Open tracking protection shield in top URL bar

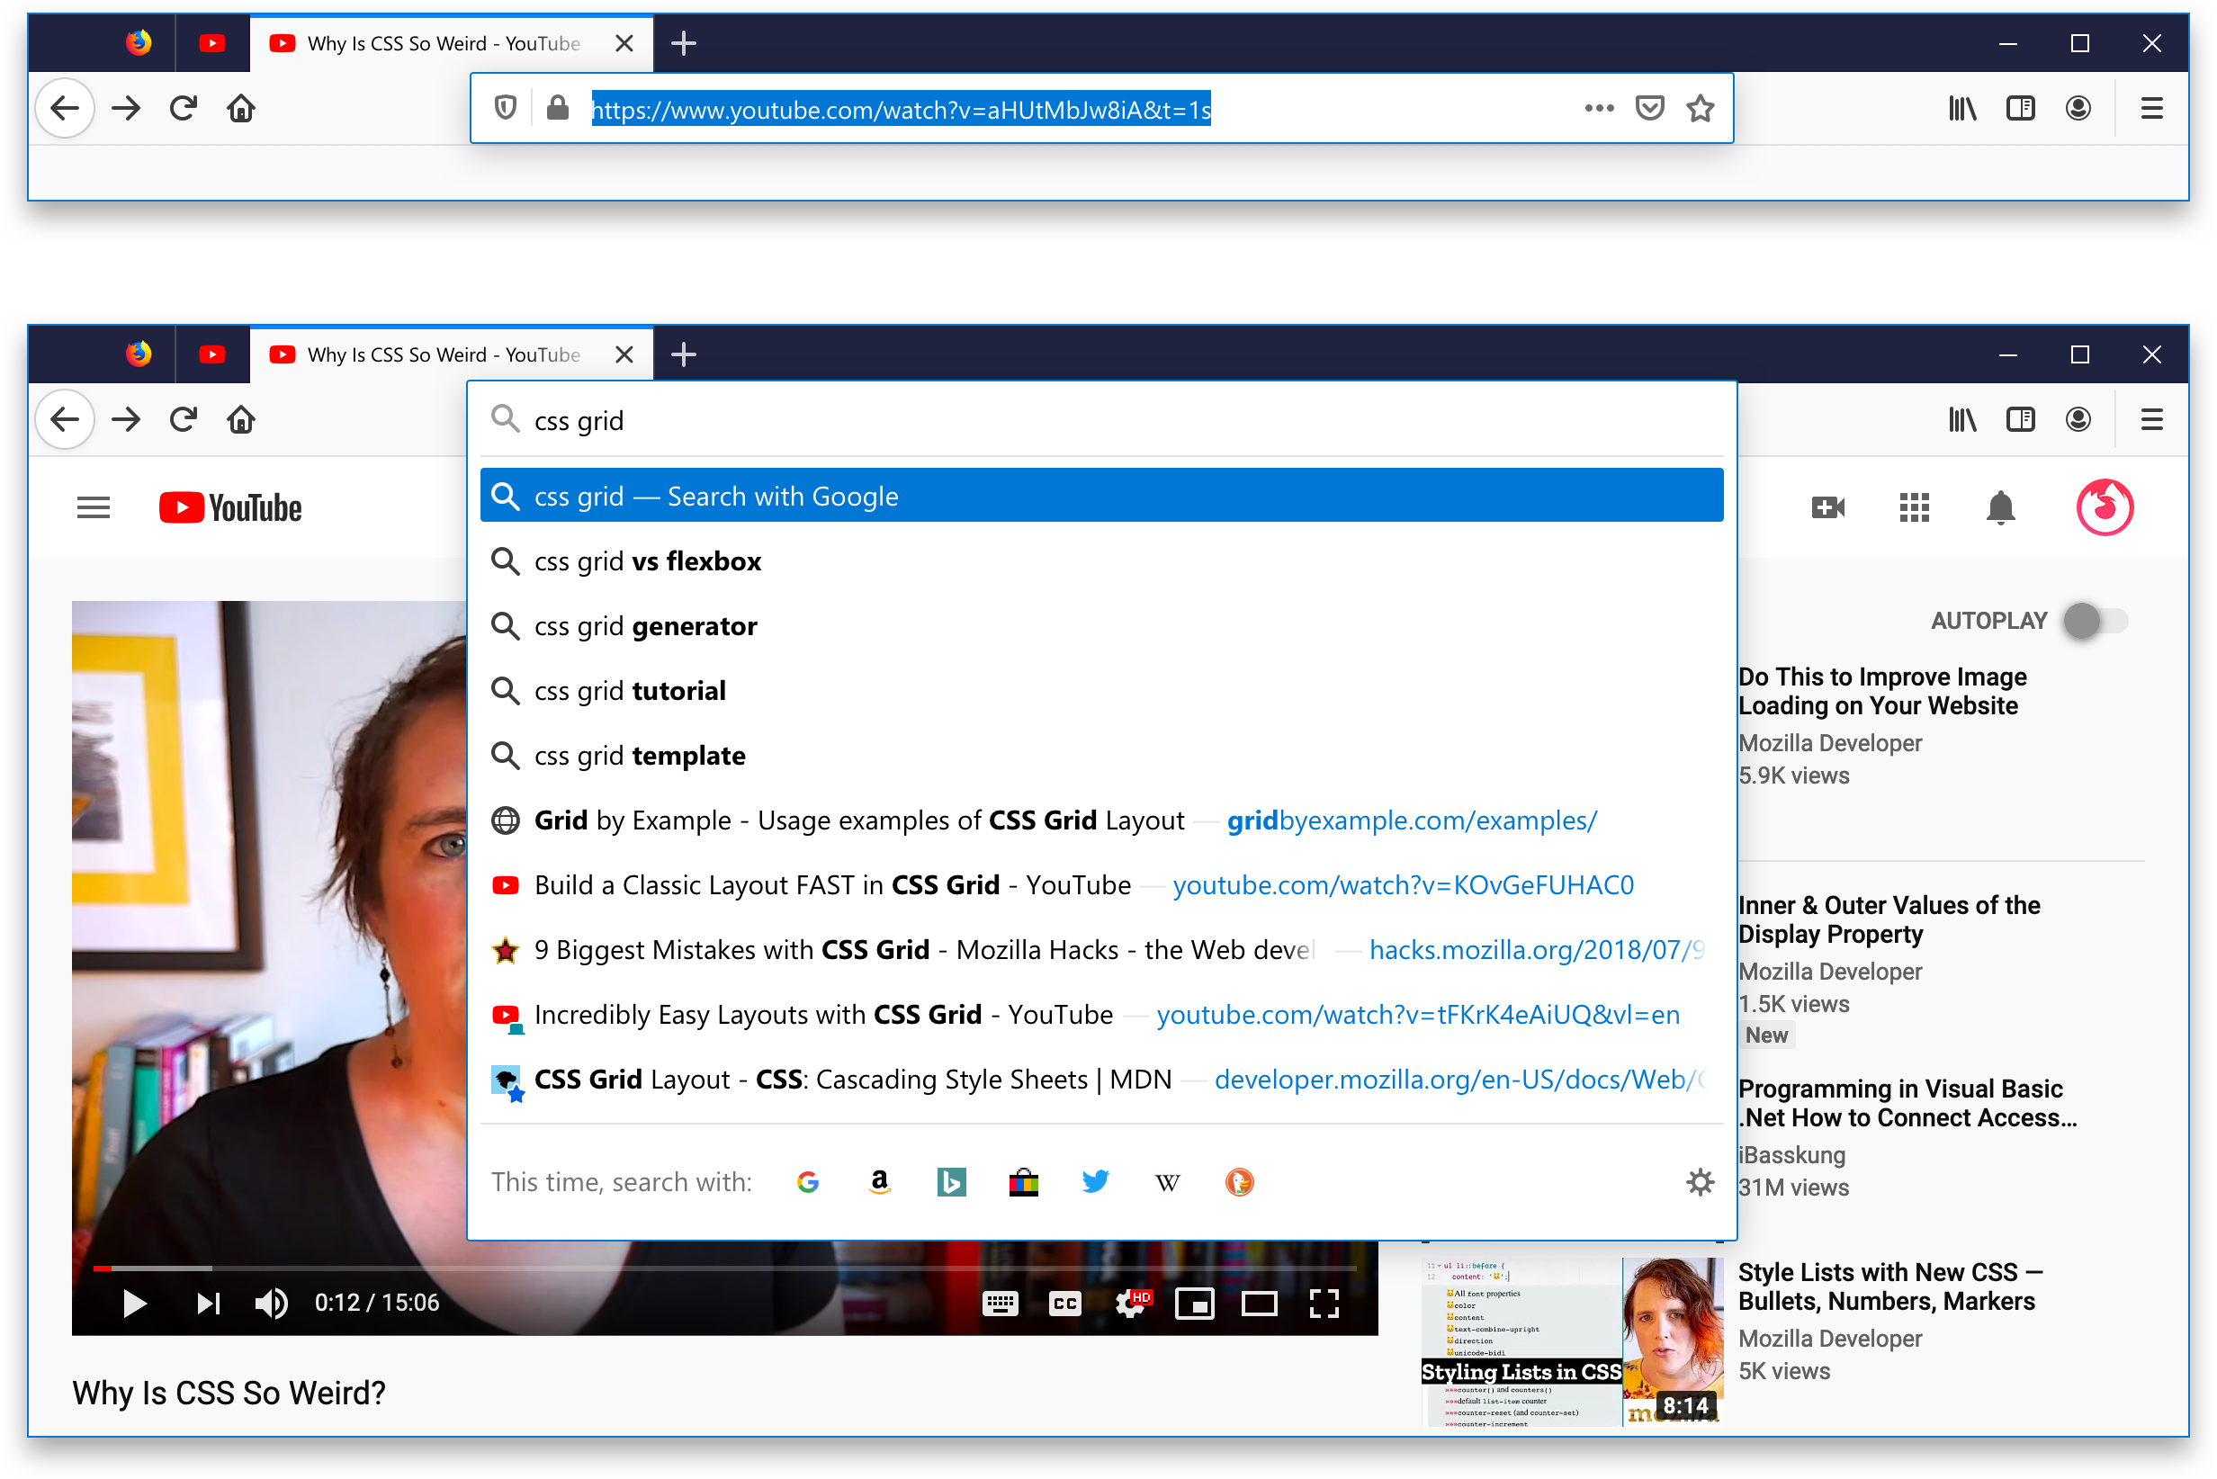[506, 109]
